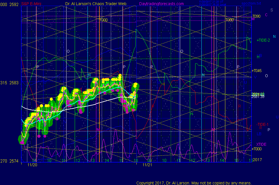Click hour 10 label in 11/21 session
This screenshot has width=279, height=185.
tap(164, 161)
